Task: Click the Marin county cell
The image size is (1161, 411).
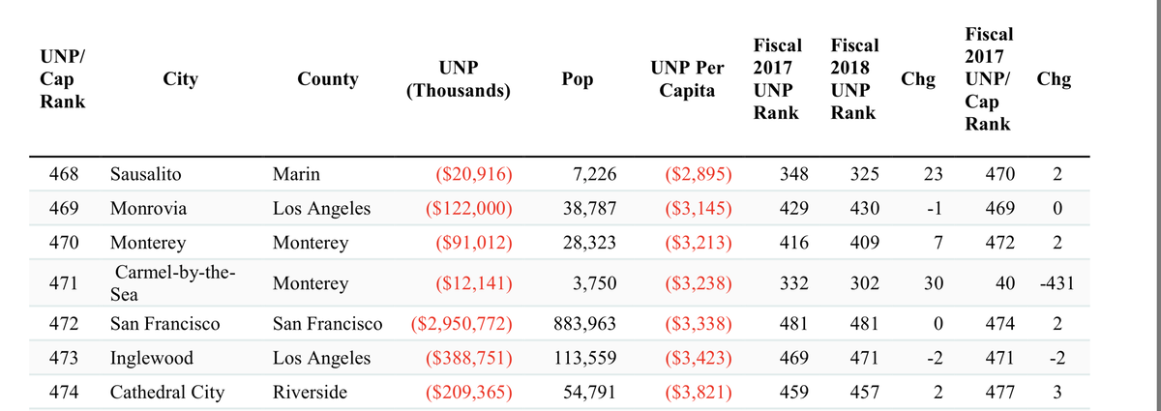Action: [297, 175]
